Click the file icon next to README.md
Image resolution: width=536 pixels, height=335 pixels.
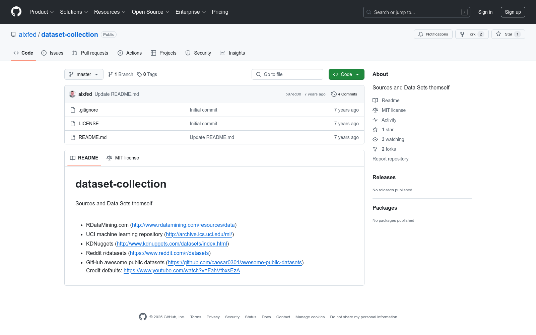point(73,137)
